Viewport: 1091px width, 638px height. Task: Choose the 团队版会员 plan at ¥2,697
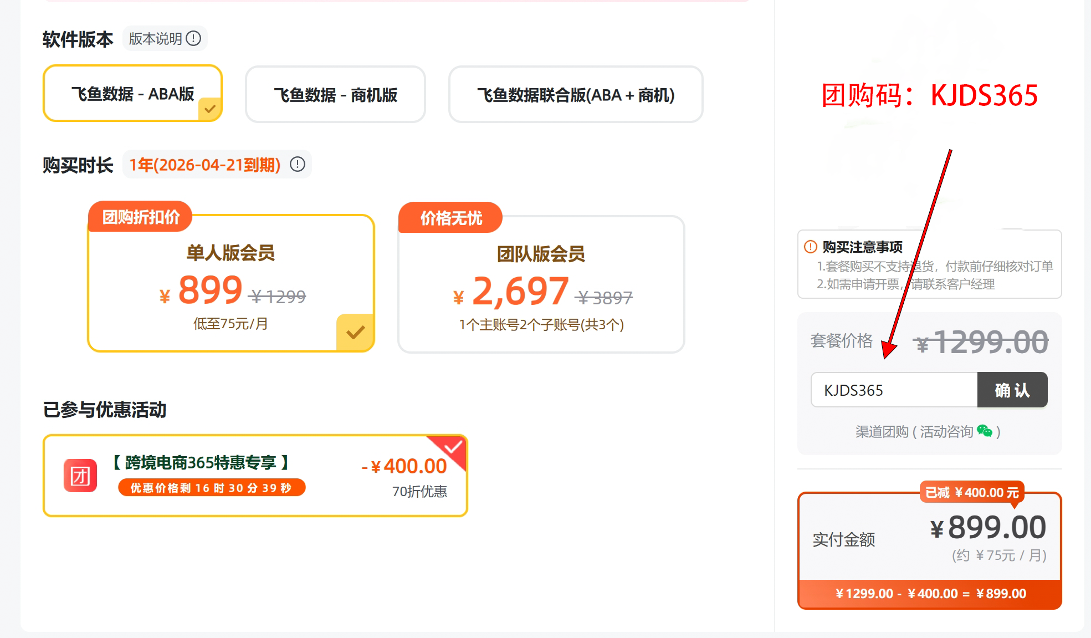point(541,284)
